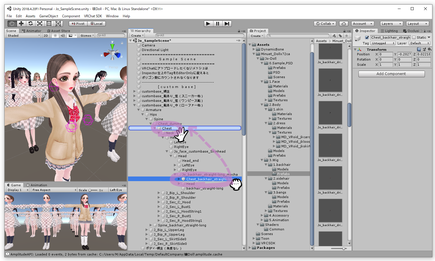Toggle the Hierarchy panel lock icon
Image resolution: width=435 pixels, height=261 pixels.
239,31
